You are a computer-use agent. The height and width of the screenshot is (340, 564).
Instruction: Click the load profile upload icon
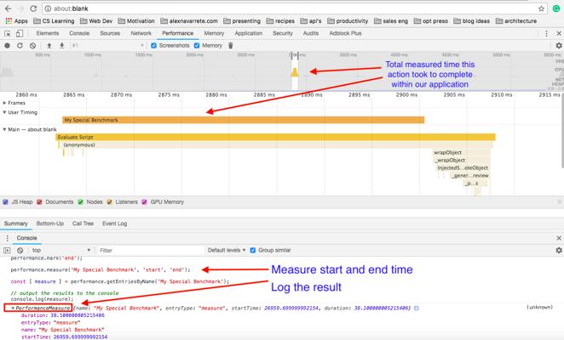coord(49,45)
